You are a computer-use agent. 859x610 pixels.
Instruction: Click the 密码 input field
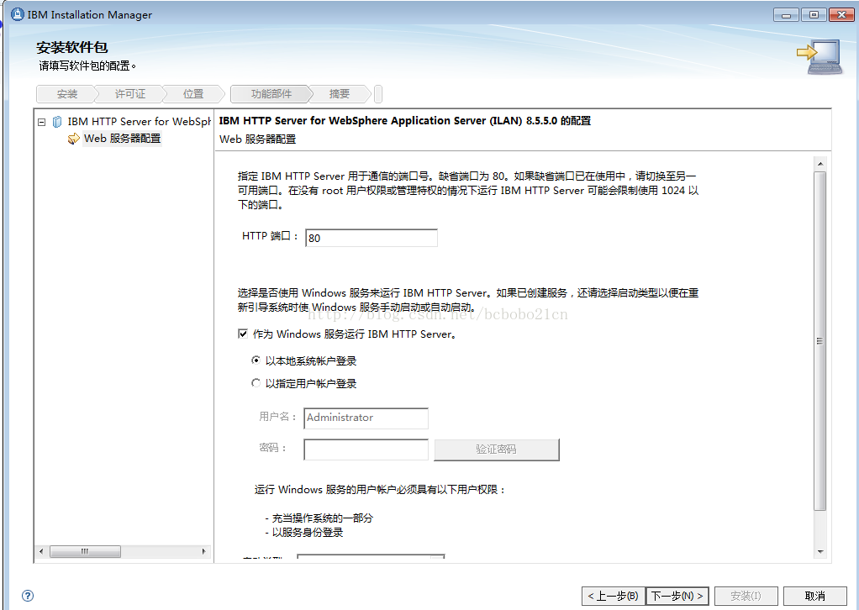[366, 450]
